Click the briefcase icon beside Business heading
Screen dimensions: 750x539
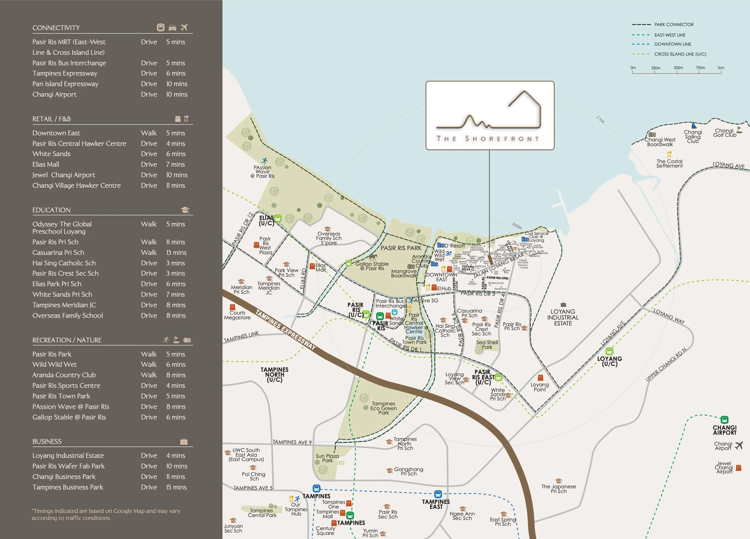184,442
